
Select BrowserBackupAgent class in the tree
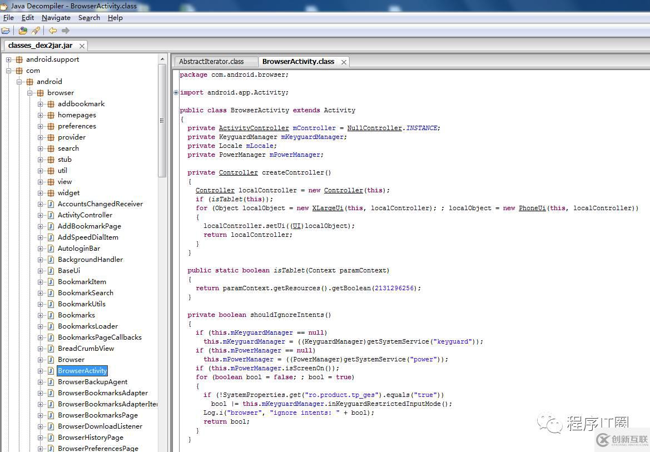tap(92, 382)
